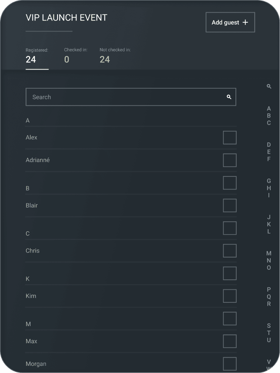Click the Add guest button
This screenshot has width=280, height=373.
230,22
